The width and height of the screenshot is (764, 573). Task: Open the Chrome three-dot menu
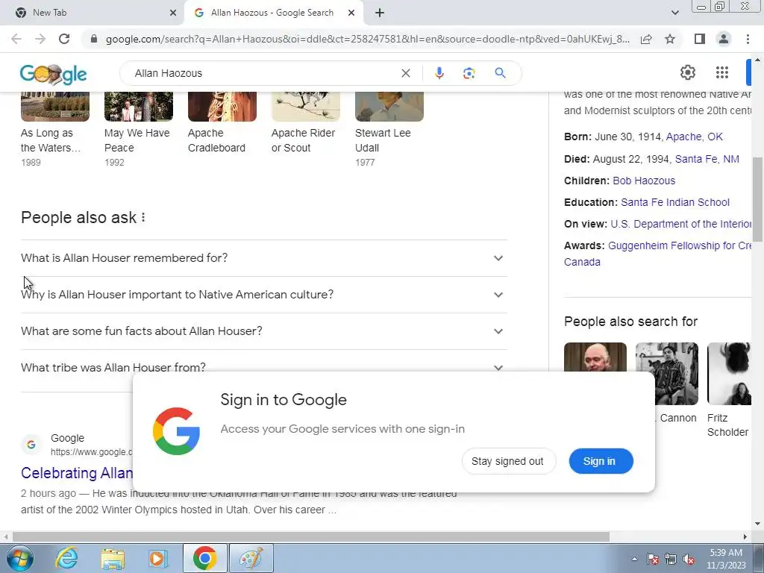tap(748, 39)
